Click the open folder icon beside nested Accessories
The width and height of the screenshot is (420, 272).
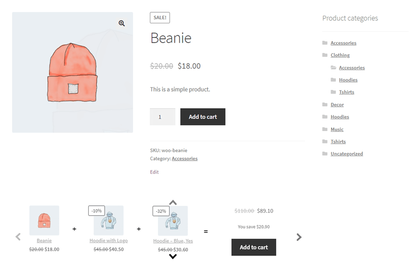point(333,68)
